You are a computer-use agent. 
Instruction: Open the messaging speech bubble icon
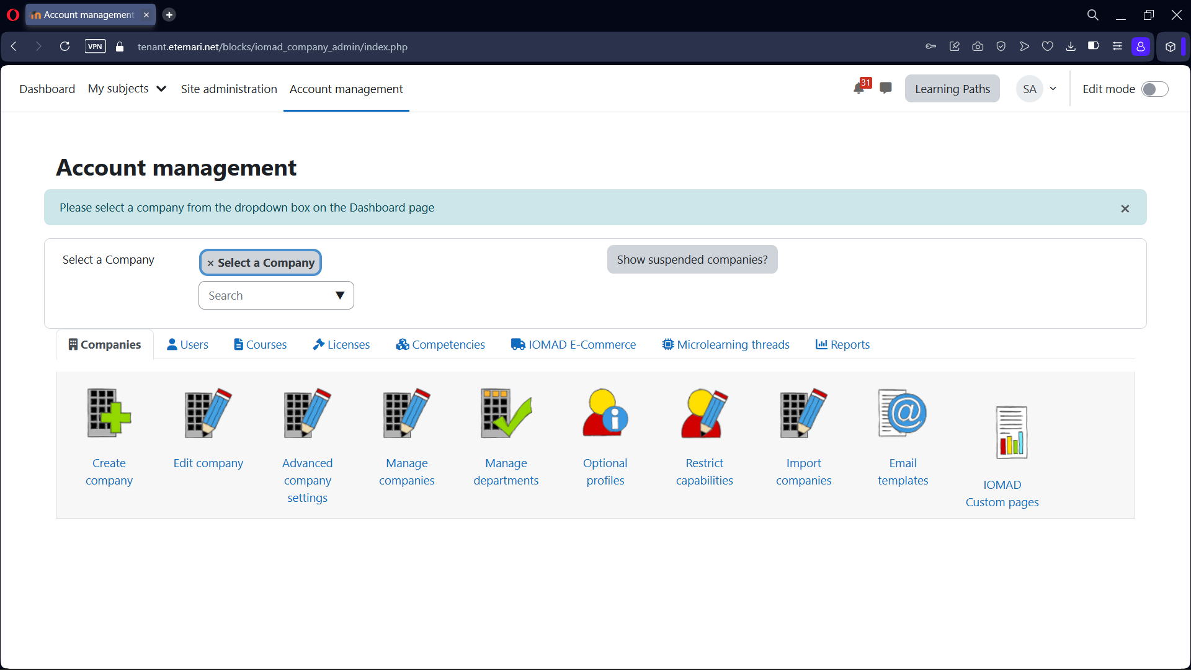click(x=886, y=88)
